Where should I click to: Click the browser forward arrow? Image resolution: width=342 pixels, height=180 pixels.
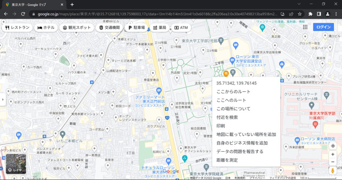pyautogui.click(x=14, y=14)
